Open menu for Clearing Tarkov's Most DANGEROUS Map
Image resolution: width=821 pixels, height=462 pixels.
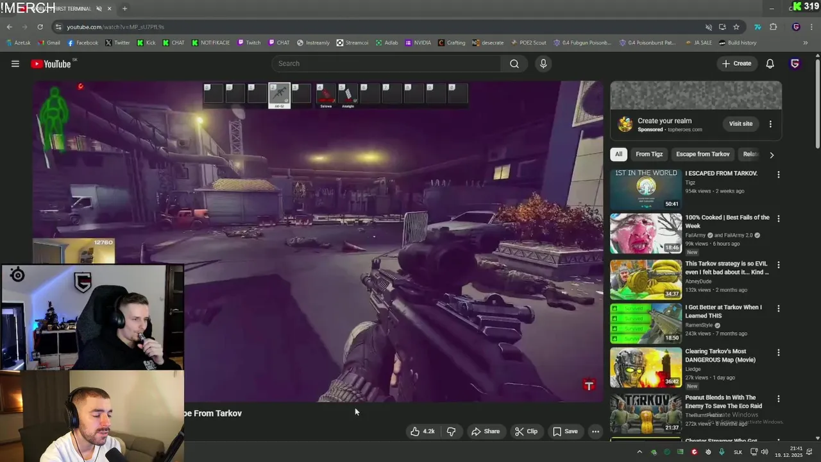click(x=779, y=353)
